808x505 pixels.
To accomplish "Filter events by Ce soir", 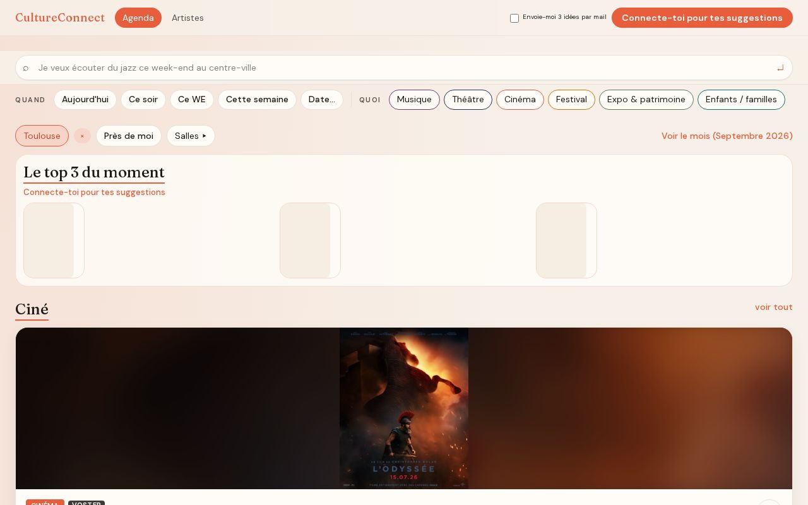I will [143, 100].
